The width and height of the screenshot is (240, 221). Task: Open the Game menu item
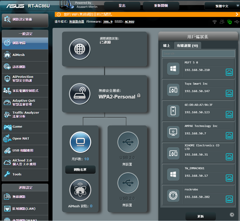(25, 127)
